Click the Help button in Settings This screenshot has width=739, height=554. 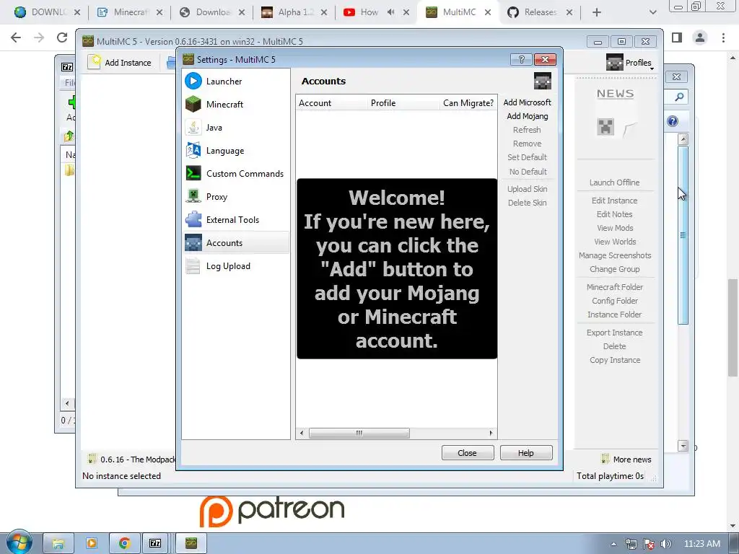526,453
